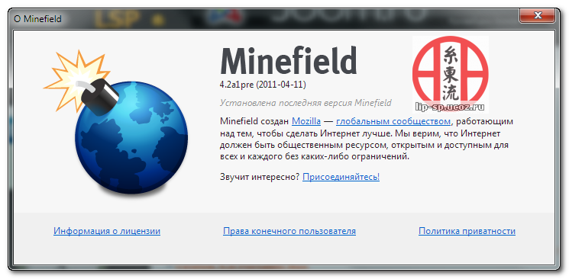The width and height of the screenshot is (569, 279).
Task: Click the О Minefield window title
Action: pos(37,18)
